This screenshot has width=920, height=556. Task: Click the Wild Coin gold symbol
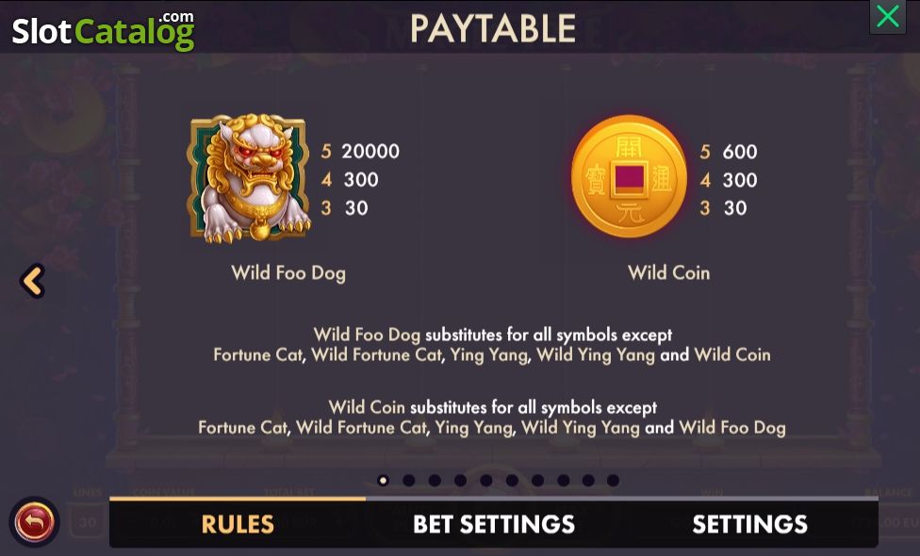[x=629, y=176]
